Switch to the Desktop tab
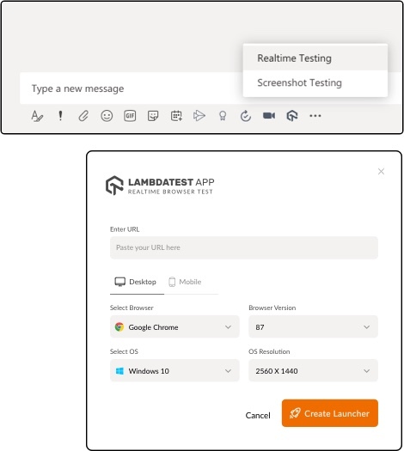The width and height of the screenshot is (404, 451). pos(136,282)
